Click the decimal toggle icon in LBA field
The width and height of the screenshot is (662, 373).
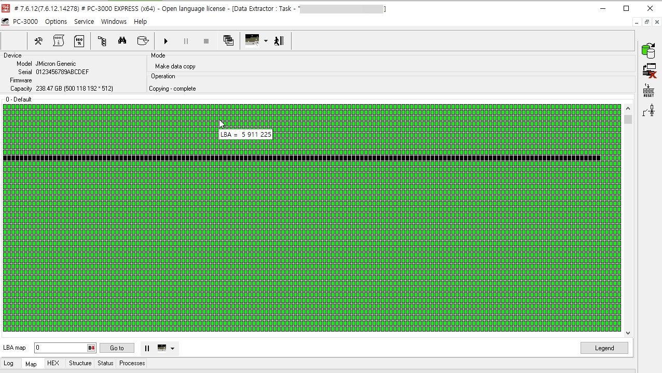pyautogui.click(x=91, y=348)
